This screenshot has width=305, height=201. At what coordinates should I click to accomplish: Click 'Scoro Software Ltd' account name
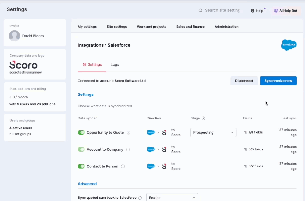click(x=130, y=81)
